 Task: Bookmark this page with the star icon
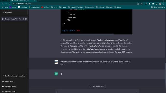click(x=142, y=4)
